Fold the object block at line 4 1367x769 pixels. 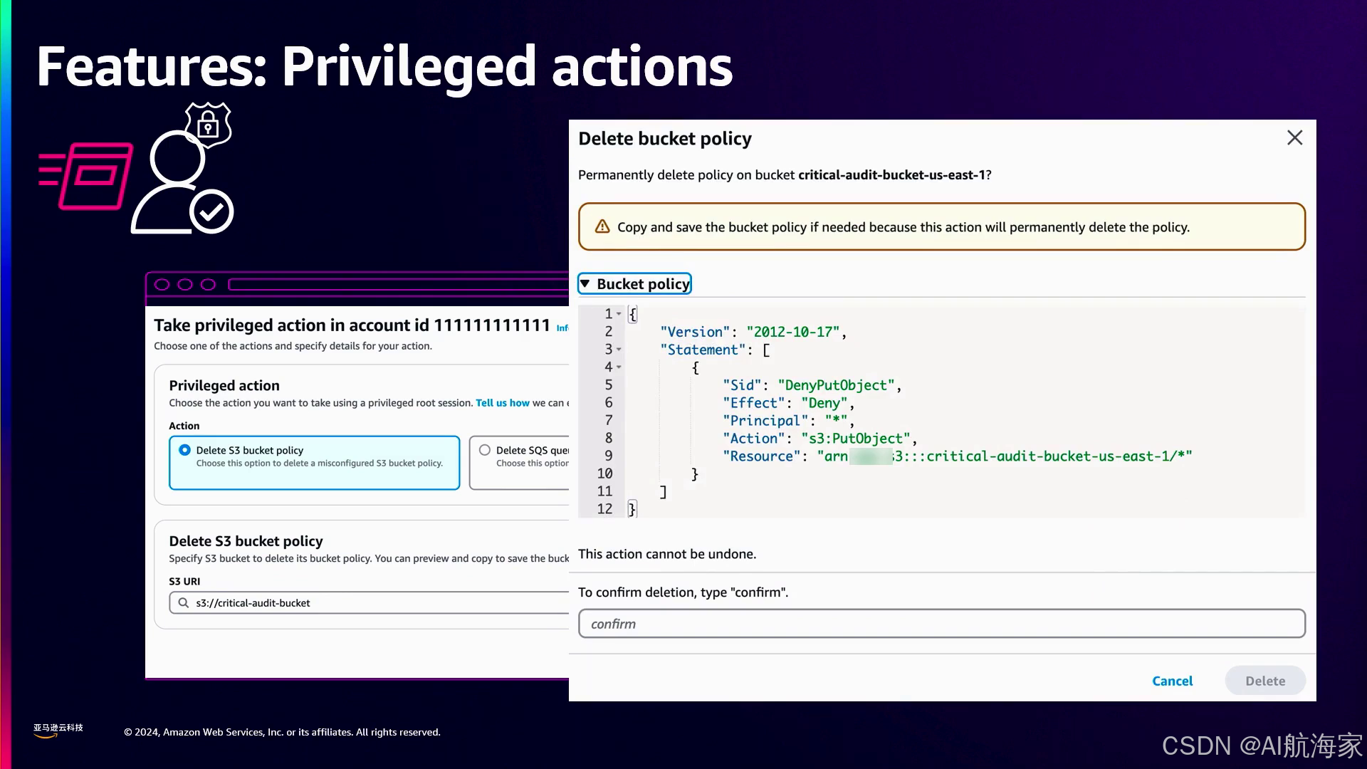tap(619, 367)
